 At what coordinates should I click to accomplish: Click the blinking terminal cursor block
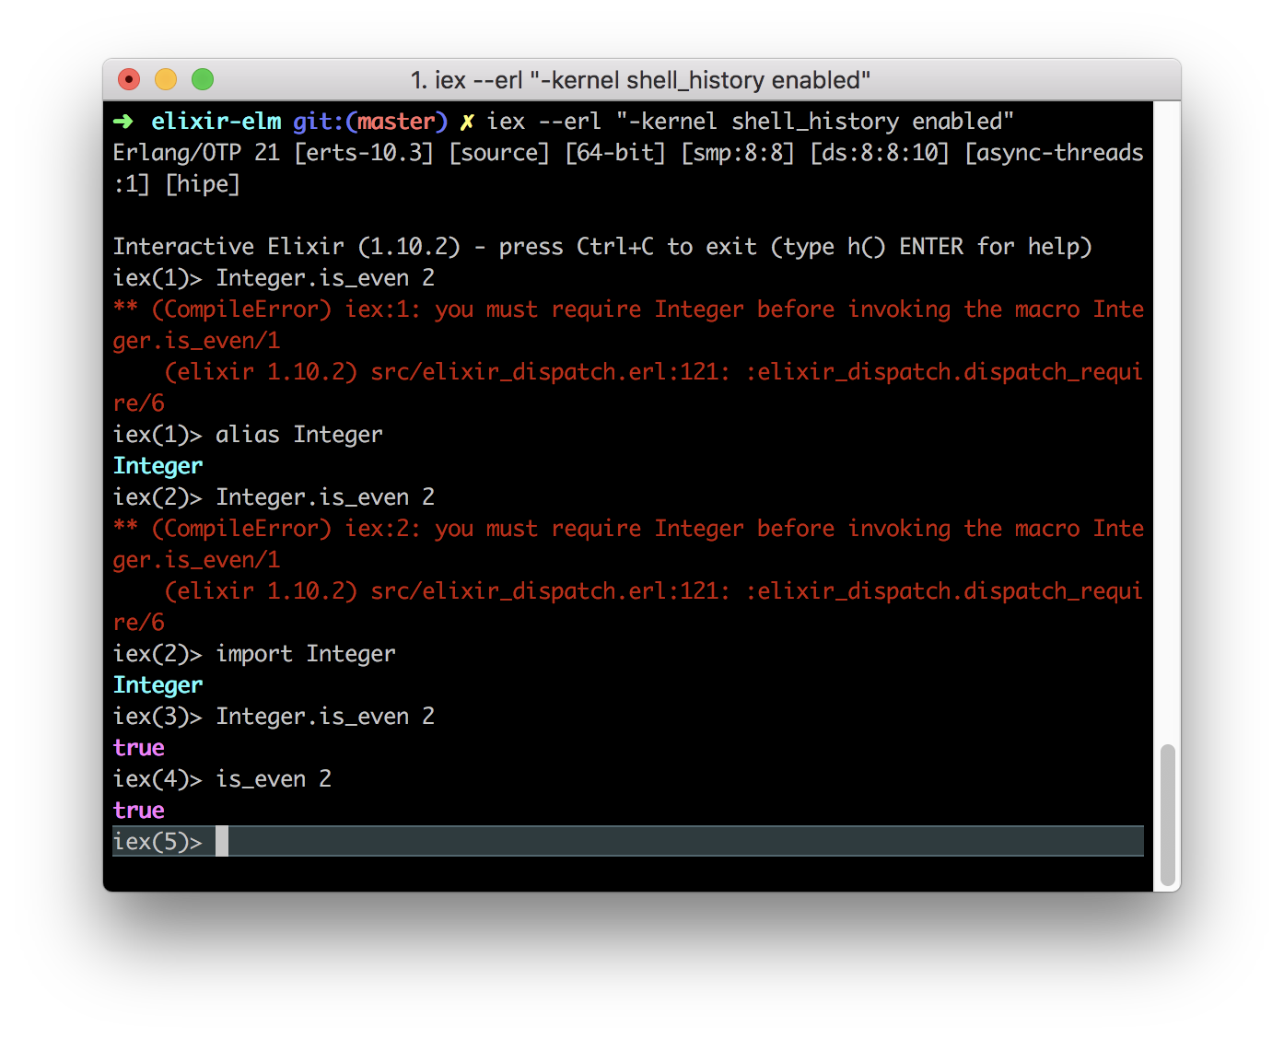221,841
